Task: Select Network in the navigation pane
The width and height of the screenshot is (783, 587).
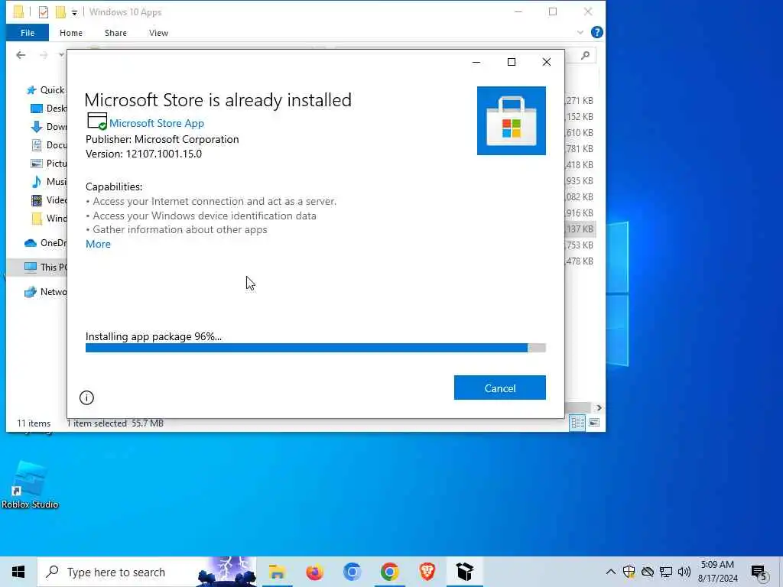Action: (x=45, y=292)
